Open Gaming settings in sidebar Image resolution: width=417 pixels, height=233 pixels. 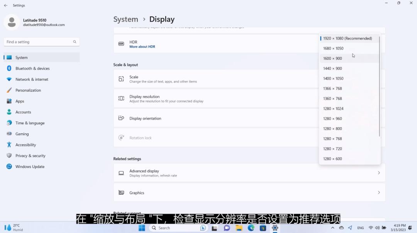pos(22,134)
